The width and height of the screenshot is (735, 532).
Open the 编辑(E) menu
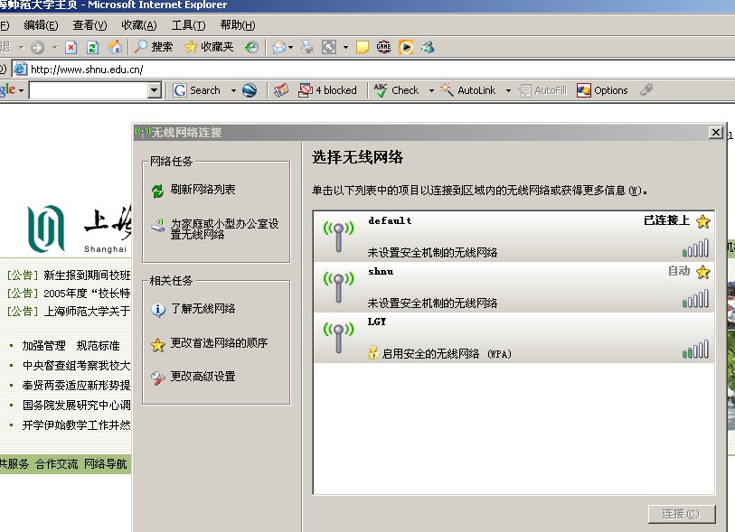[x=41, y=25]
